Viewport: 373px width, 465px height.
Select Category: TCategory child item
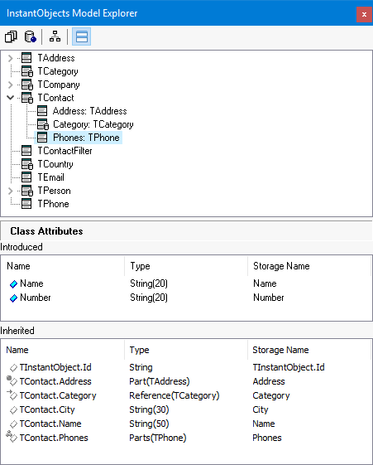coord(93,124)
